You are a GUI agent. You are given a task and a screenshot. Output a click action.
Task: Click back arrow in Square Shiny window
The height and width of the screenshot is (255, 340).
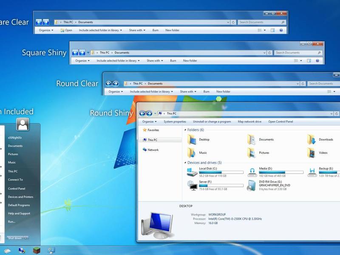[x=75, y=52]
